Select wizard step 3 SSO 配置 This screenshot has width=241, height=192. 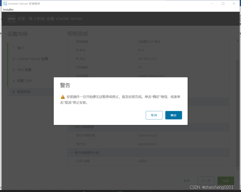coord(22,70)
